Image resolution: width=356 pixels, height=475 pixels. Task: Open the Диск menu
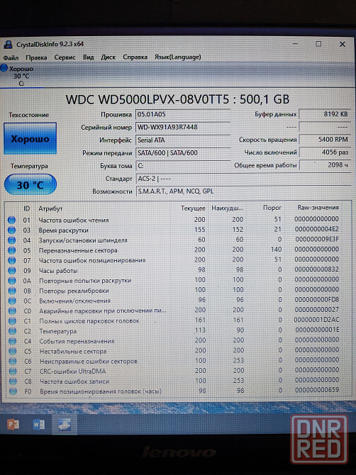pyautogui.click(x=109, y=57)
